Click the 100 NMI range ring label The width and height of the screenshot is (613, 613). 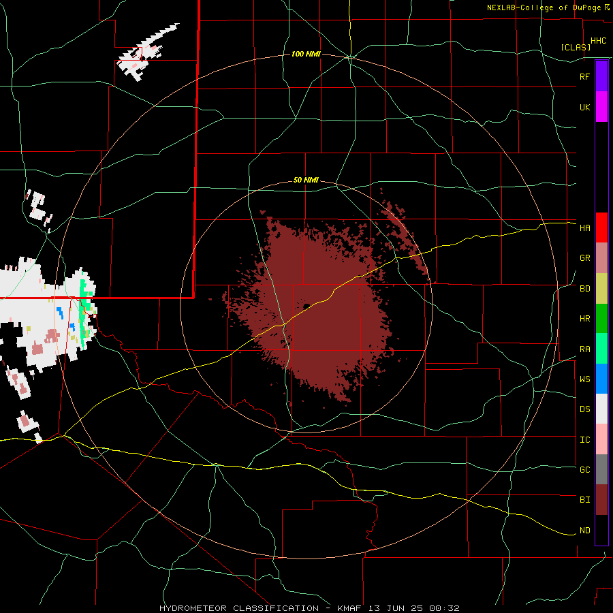[306, 54]
